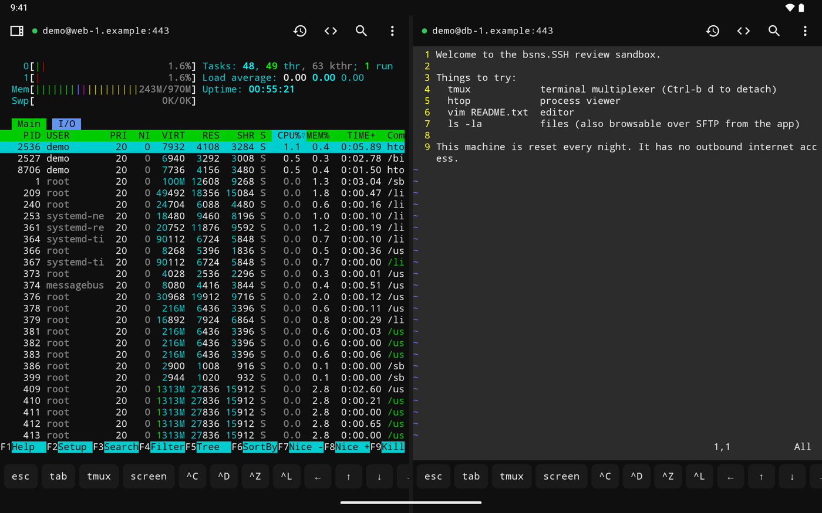The height and width of the screenshot is (513, 822).
Task: Select F5 Tree in htop footer
Action: [x=208, y=447]
